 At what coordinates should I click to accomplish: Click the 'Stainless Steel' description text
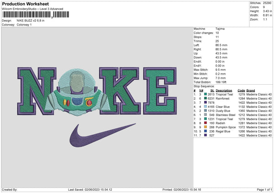point(226,115)
